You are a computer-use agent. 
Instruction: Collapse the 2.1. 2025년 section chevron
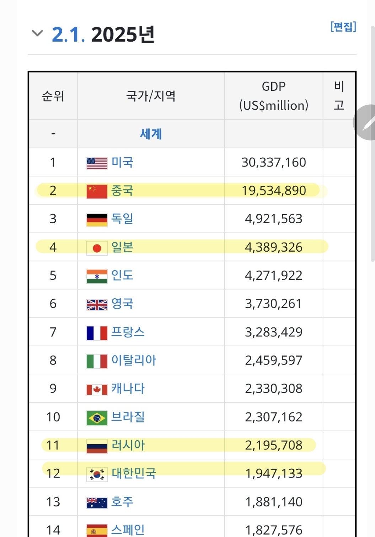(x=37, y=33)
